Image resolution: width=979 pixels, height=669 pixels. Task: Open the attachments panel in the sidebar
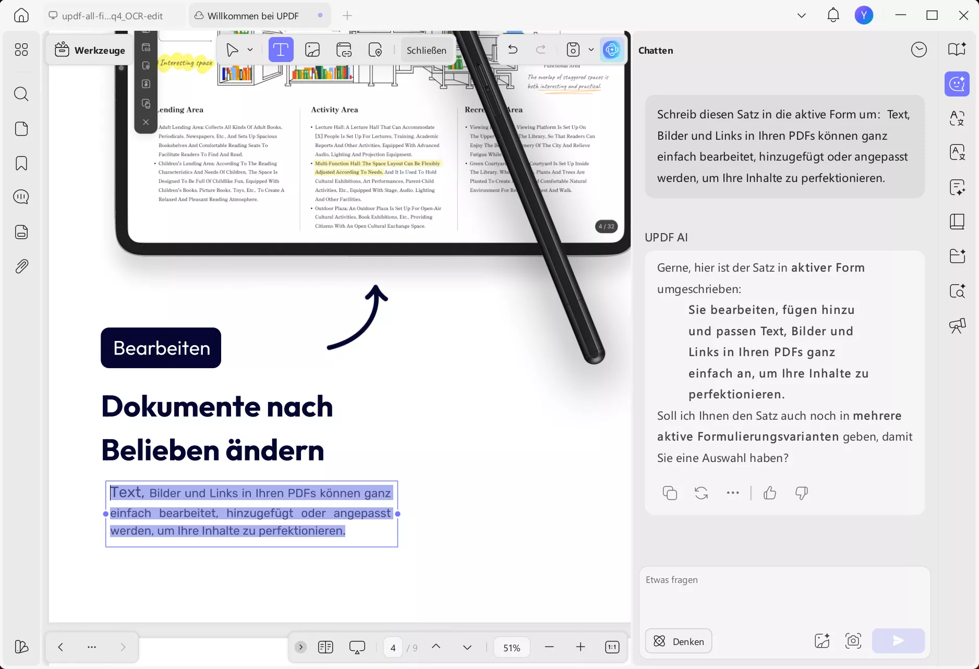[21, 266]
